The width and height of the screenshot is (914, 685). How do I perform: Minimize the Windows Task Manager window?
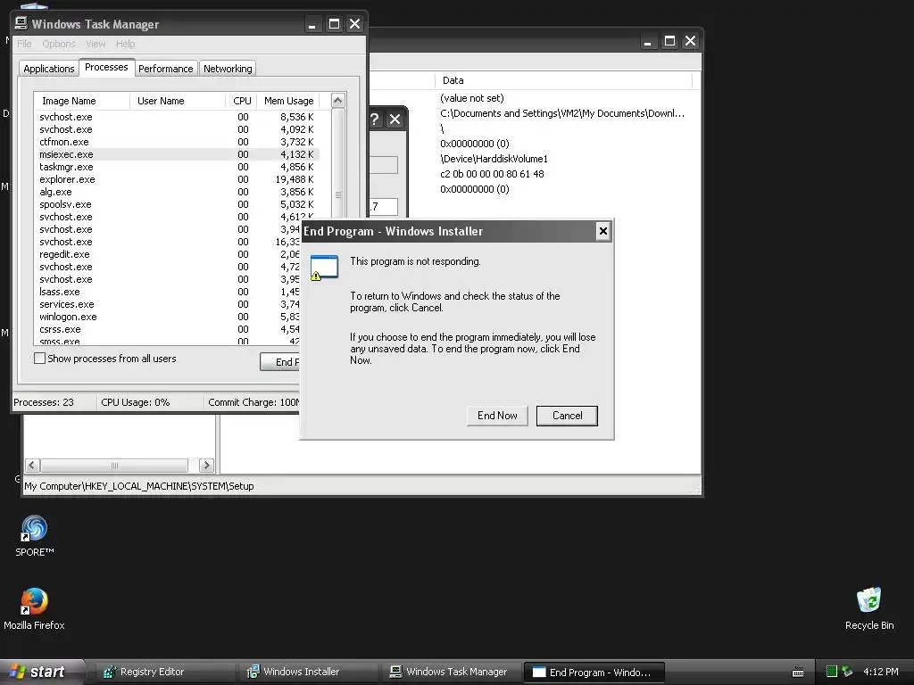tap(312, 24)
